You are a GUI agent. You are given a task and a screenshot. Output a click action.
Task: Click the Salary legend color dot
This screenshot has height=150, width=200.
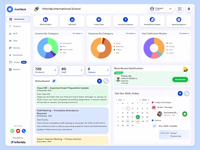coord(114,43)
